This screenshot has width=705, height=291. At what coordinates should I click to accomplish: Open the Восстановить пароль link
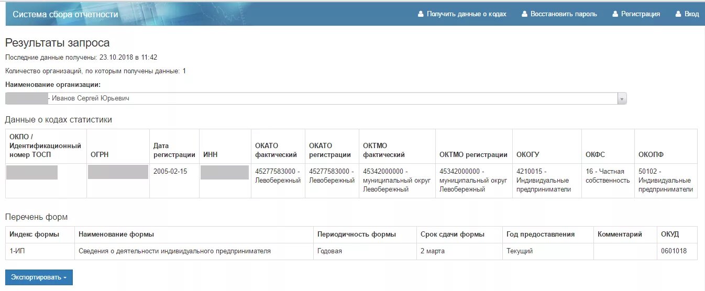(x=564, y=14)
